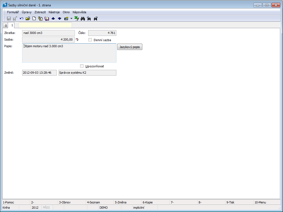
Task: Click the blue Undo arrow icon
Action: (22, 18)
